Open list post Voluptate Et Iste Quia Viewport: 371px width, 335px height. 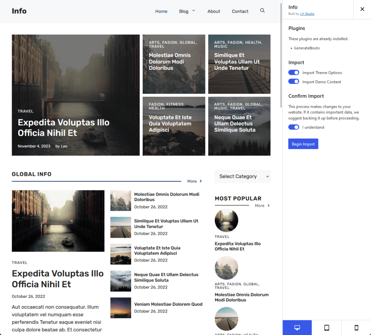coord(157,250)
